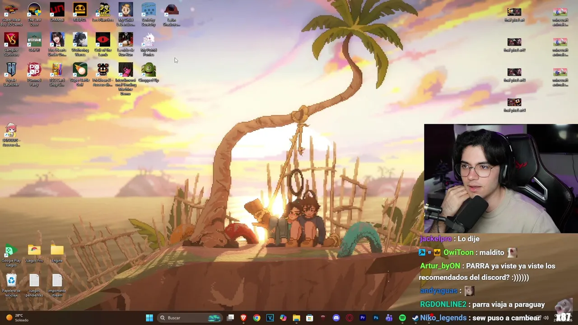Select the SPINNERS shortcut on the desktop

click(x=11, y=135)
